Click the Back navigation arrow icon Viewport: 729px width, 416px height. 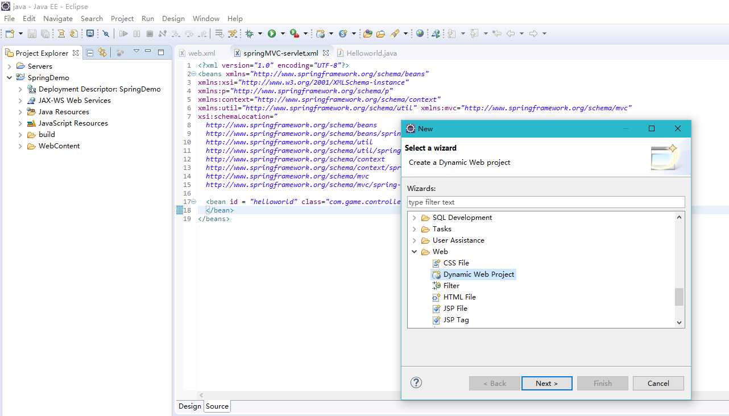[511, 34]
